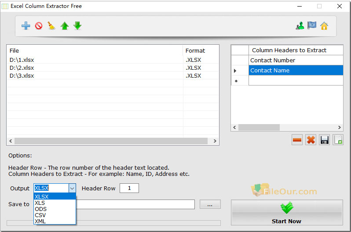Viewport: 351px width, 232px height.
Task: Click the Header Row number field
Action: pyautogui.click(x=129, y=188)
